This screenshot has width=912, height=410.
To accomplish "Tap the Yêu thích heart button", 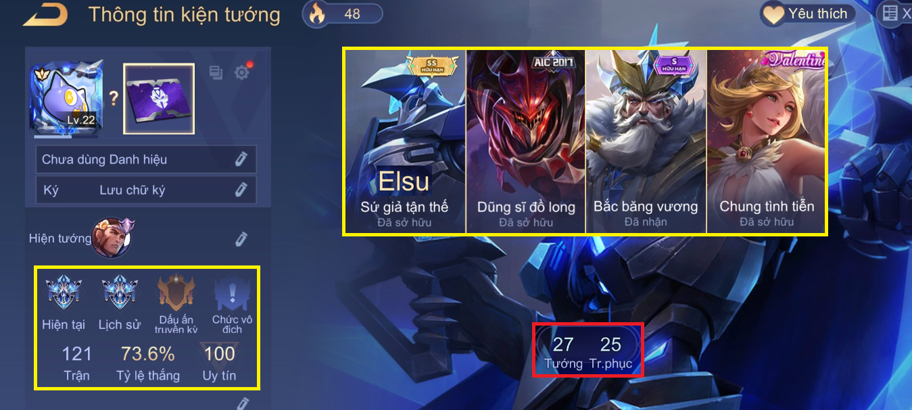I will point(808,14).
